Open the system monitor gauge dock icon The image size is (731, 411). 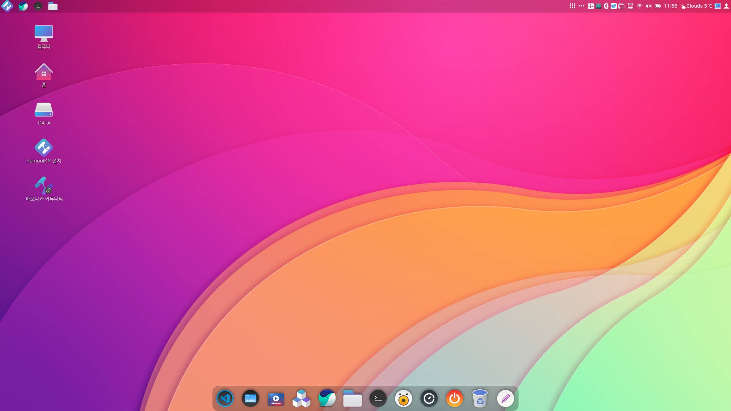pos(429,398)
